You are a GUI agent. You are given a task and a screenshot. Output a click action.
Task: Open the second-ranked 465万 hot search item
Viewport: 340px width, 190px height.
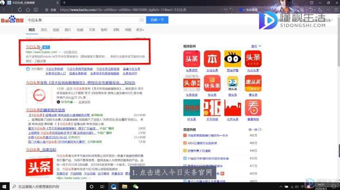coord(202,143)
